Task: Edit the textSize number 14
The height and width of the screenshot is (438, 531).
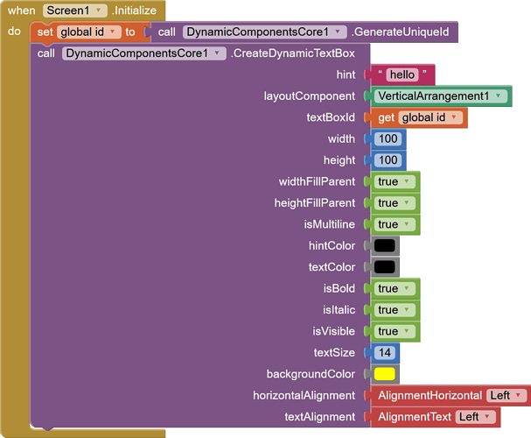Action: pyautogui.click(x=385, y=352)
